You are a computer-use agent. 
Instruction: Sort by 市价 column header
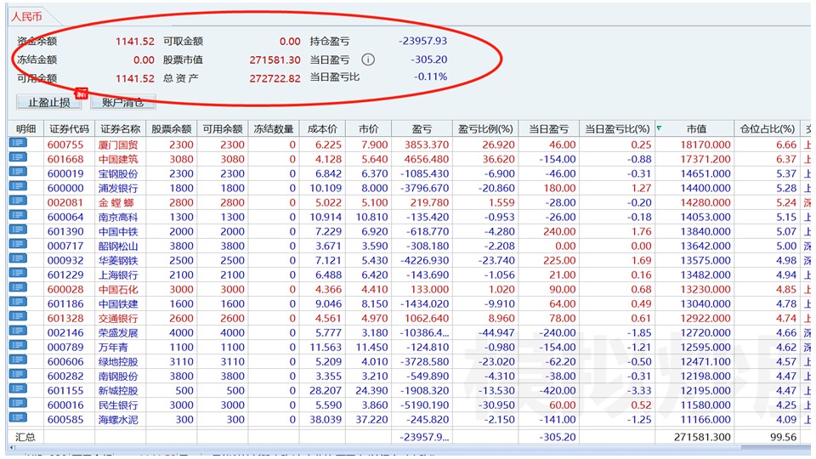pos(368,129)
